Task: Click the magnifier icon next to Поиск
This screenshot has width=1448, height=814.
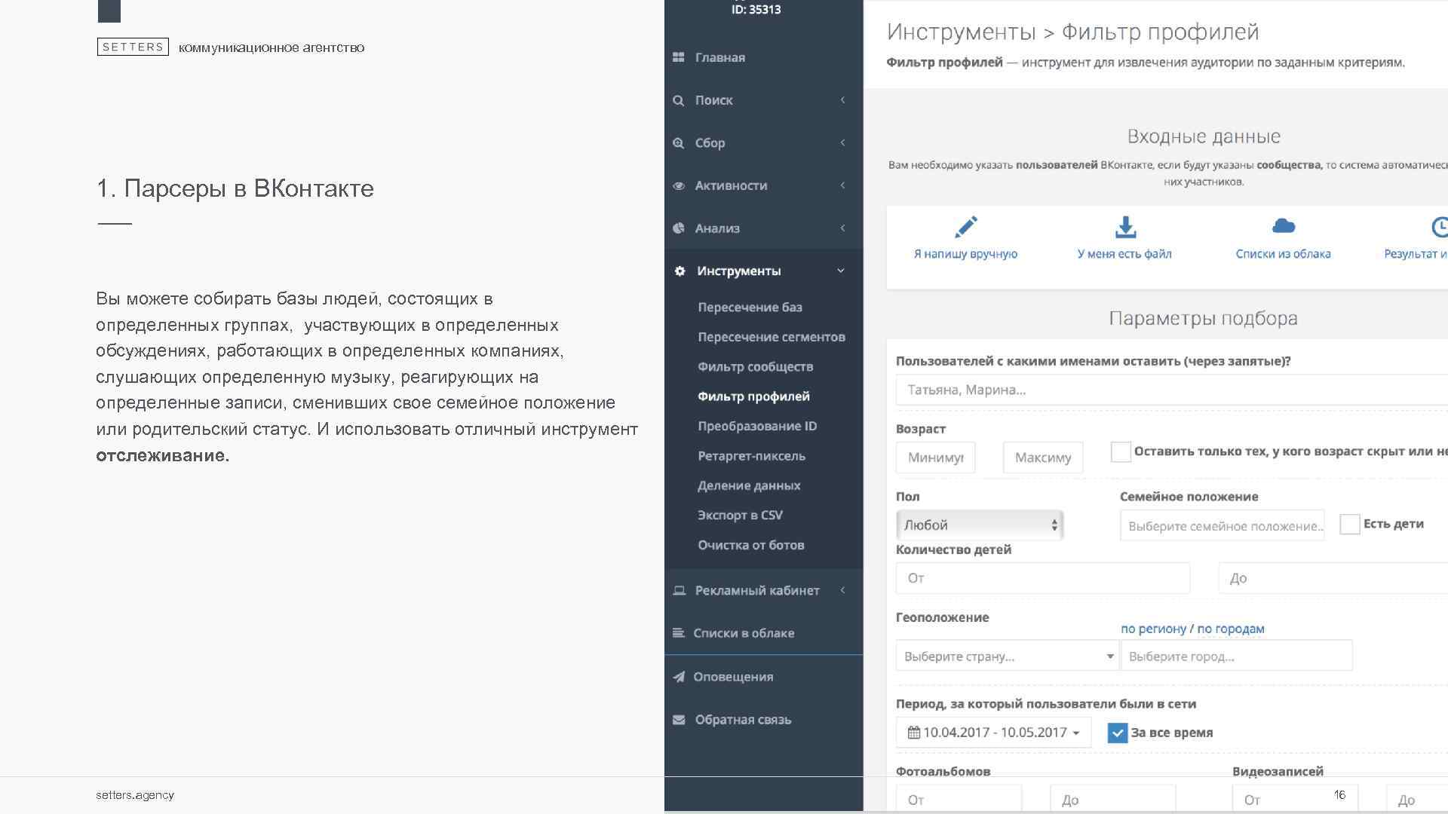Action: tap(679, 100)
